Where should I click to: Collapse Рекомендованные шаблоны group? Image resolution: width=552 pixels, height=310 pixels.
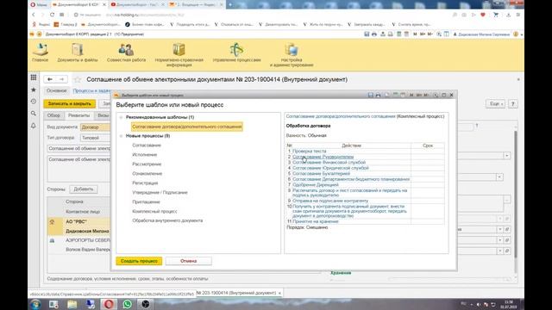pyautogui.click(x=121, y=117)
